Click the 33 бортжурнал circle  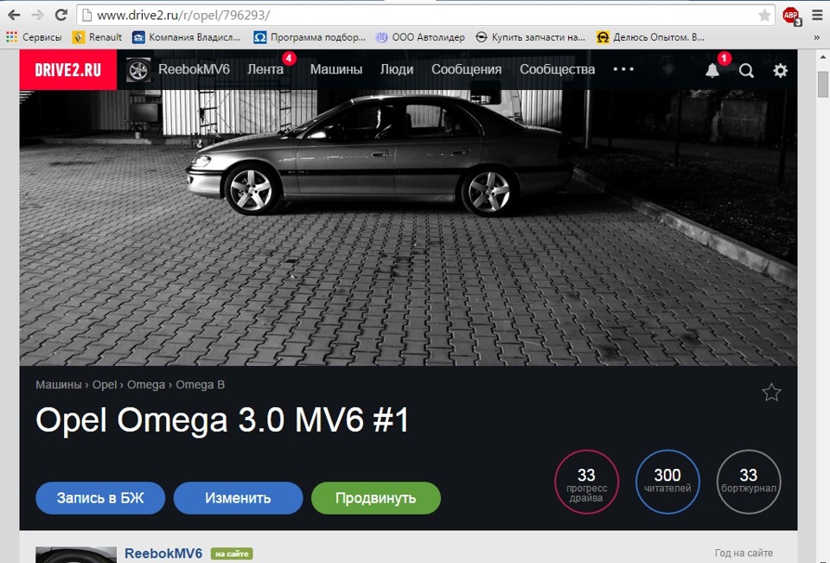coord(749,482)
